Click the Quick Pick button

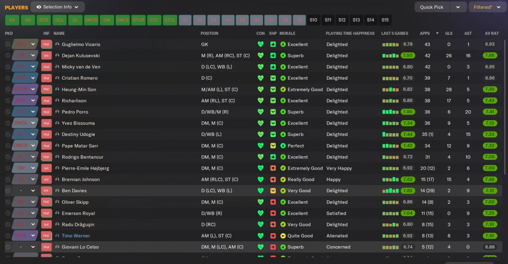click(x=432, y=7)
